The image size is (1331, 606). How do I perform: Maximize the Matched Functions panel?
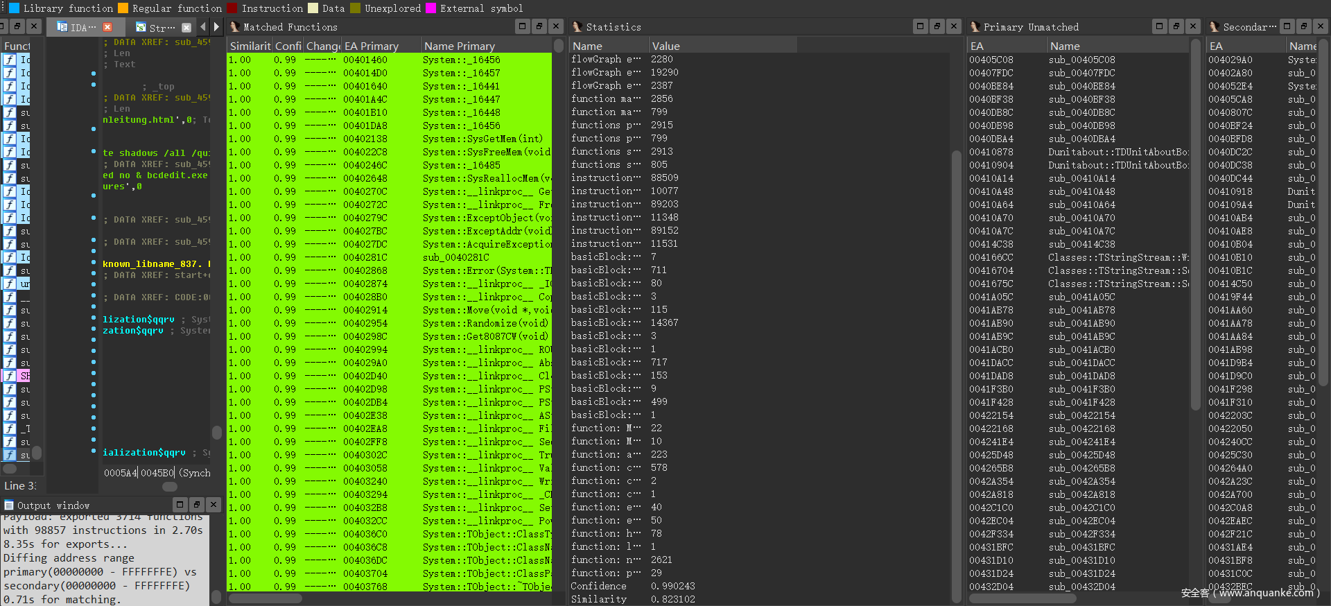point(523,26)
